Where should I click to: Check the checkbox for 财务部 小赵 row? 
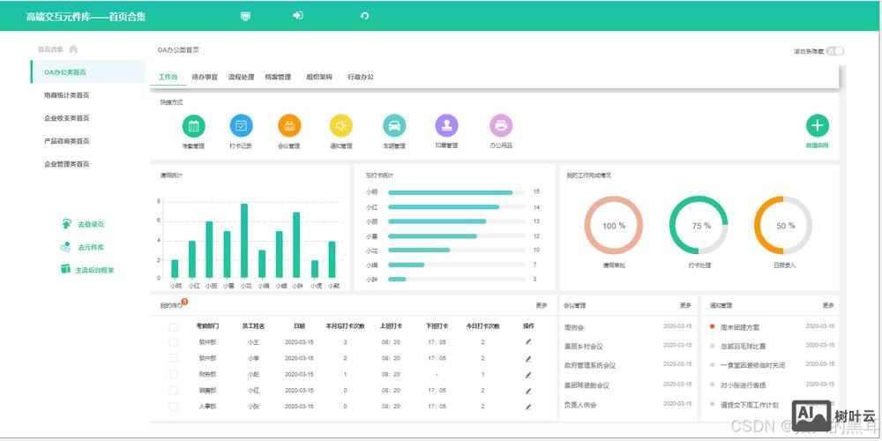(173, 374)
